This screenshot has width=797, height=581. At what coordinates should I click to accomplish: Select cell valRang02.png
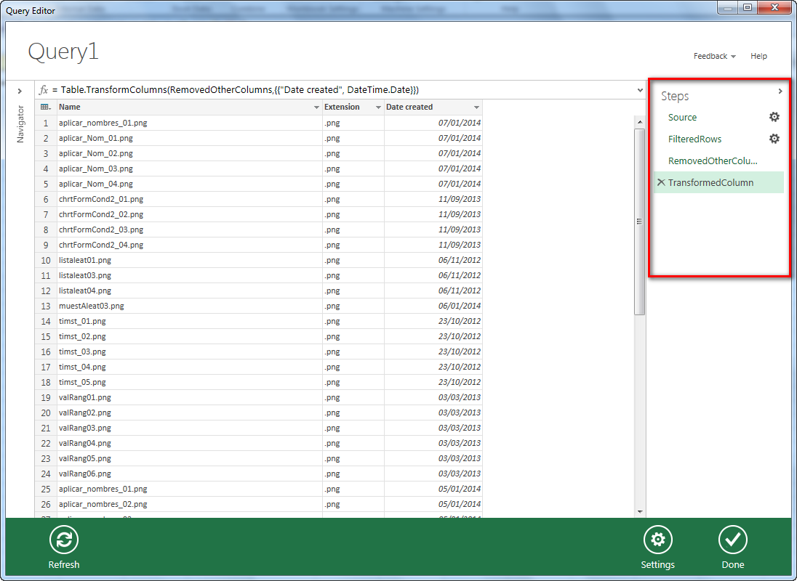pos(190,412)
